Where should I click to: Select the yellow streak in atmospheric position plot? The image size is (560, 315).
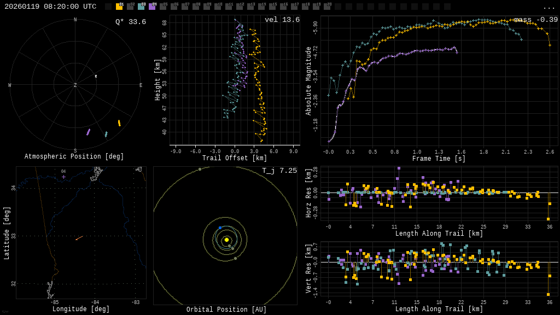coord(119,123)
